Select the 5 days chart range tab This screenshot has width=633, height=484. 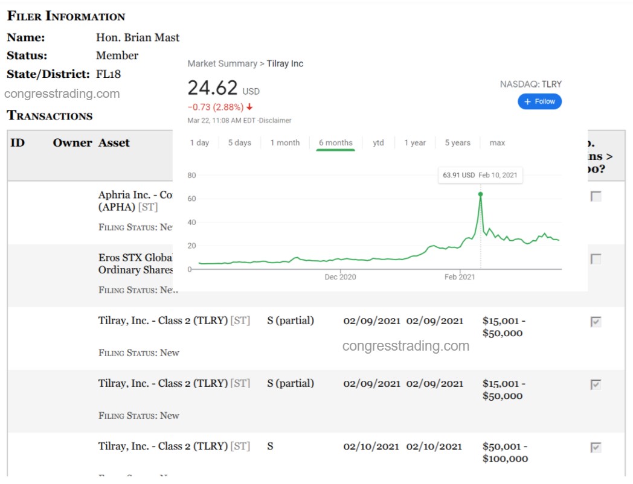pos(239,143)
